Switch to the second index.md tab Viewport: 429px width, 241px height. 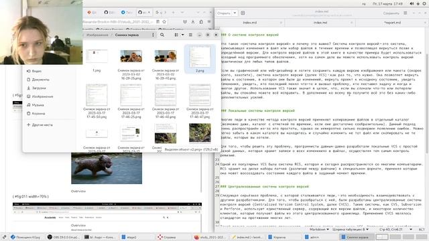pyautogui.click(x=320, y=23)
